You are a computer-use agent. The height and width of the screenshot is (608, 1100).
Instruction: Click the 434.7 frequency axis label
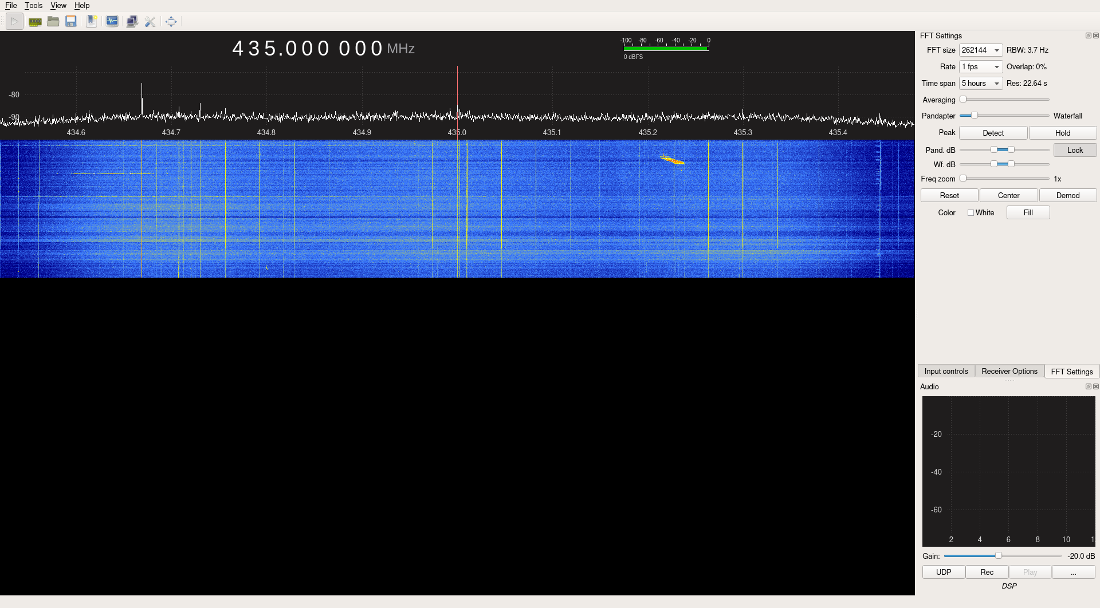click(x=171, y=132)
